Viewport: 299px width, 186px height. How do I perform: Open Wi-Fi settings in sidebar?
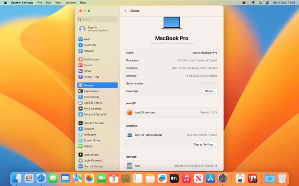(x=97, y=39)
